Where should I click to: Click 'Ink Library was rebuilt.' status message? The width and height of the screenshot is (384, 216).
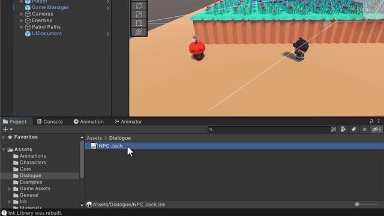click(35, 213)
